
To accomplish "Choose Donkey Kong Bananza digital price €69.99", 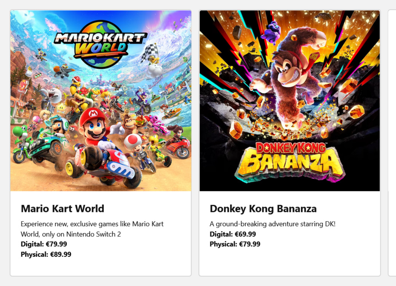I will click(x=233, y=234).
